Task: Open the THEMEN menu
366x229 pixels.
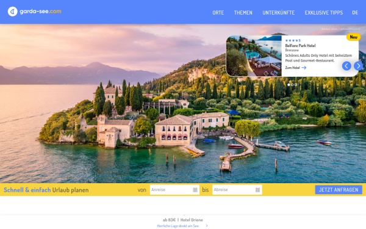Action: coord(243,13)
